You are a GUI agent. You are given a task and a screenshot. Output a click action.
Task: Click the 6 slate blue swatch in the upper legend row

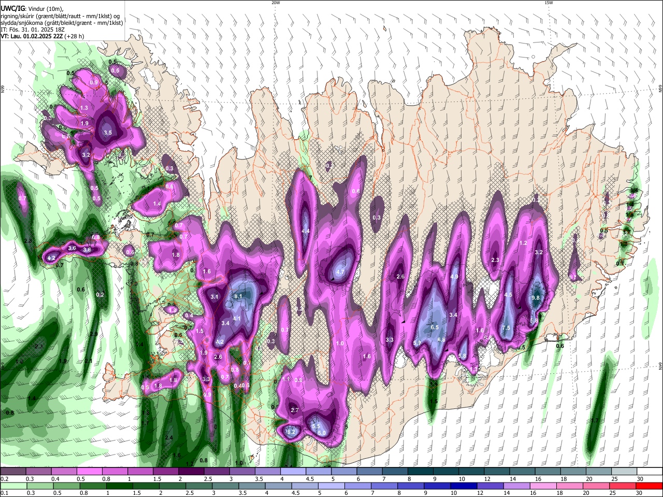(369, 472)
